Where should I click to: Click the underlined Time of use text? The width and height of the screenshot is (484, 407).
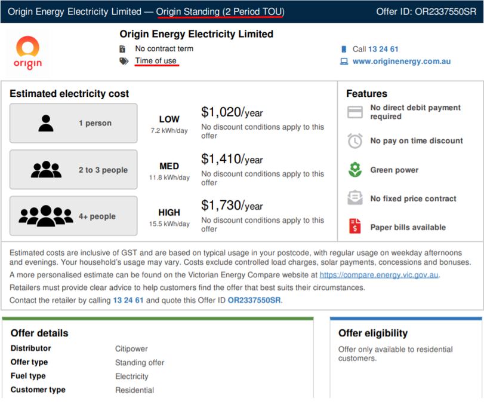click(156, 61)
